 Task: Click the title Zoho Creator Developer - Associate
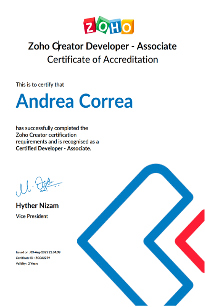coord(102,46)
